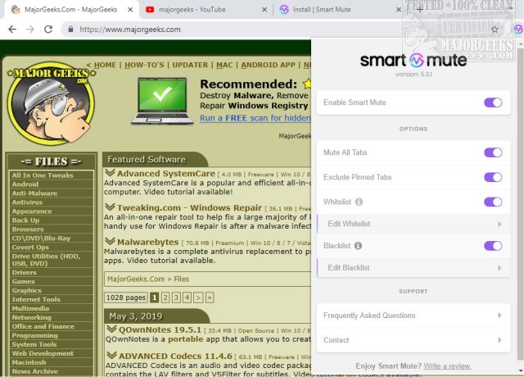Expand the ADVANCED Codecs 11.4.6 chevron
Screen dimensions: 524x377
pyautogui.click(x=111, y=355)
